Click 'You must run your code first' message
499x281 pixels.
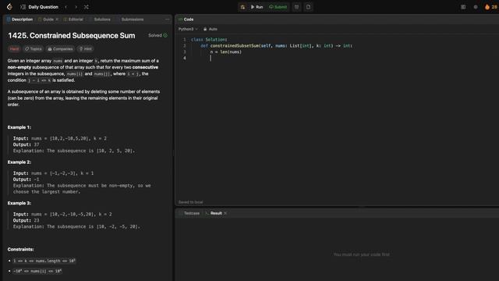pyautogui.click(x=361, y=254)
